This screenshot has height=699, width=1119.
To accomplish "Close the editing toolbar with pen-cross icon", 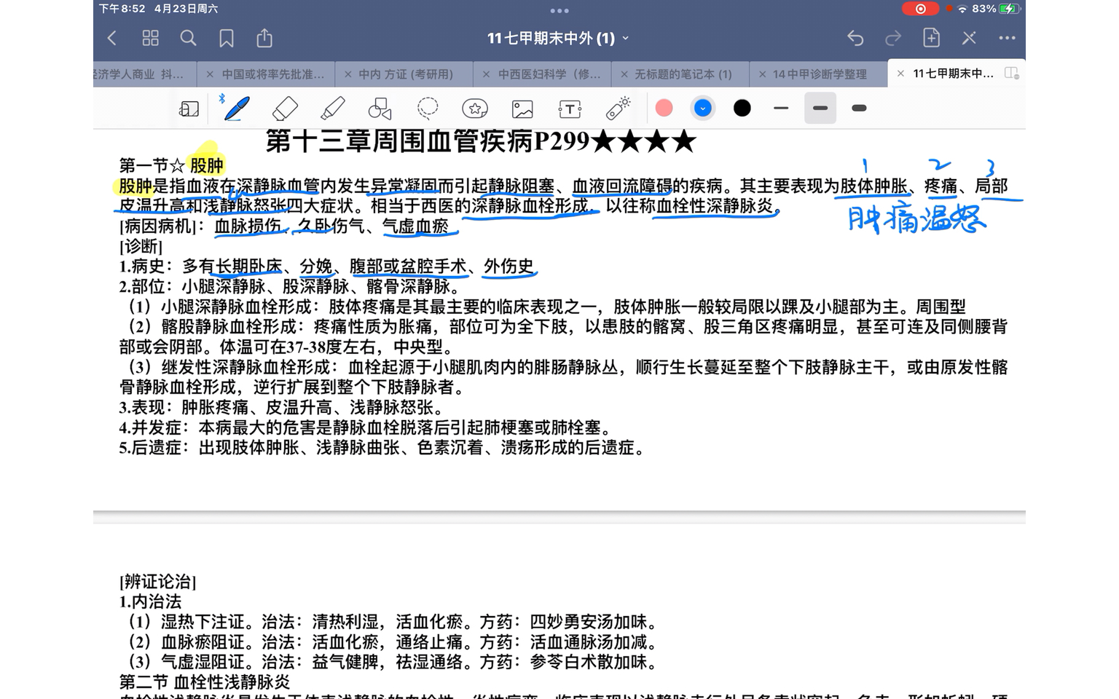I will click(x=969, y=38).
